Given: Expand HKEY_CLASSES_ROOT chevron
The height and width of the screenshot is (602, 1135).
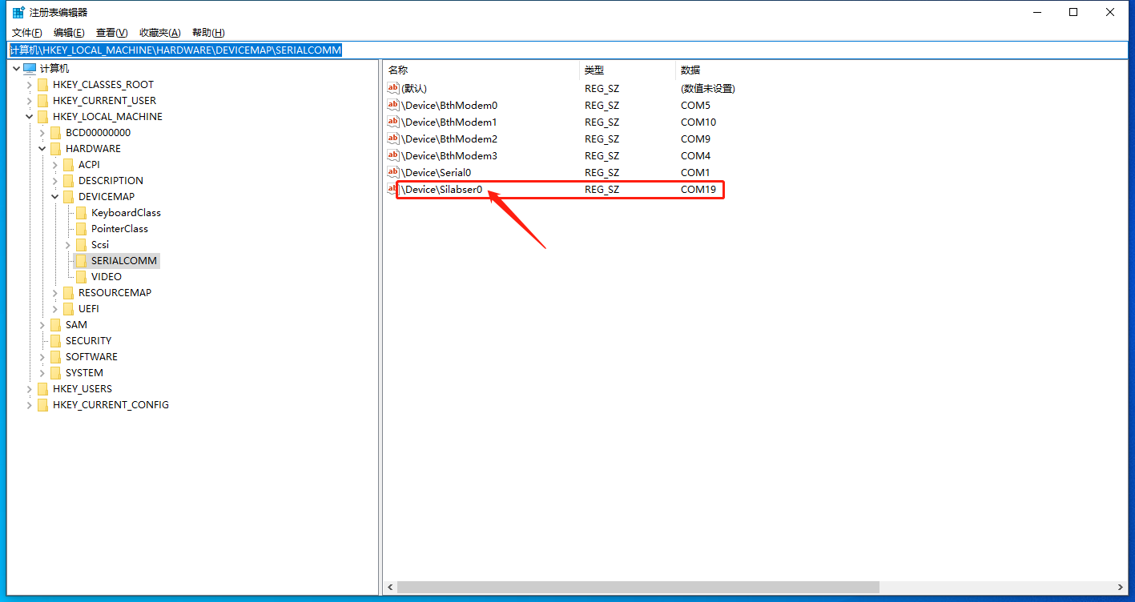Looking at the screenshot, I should pos(30,85).
